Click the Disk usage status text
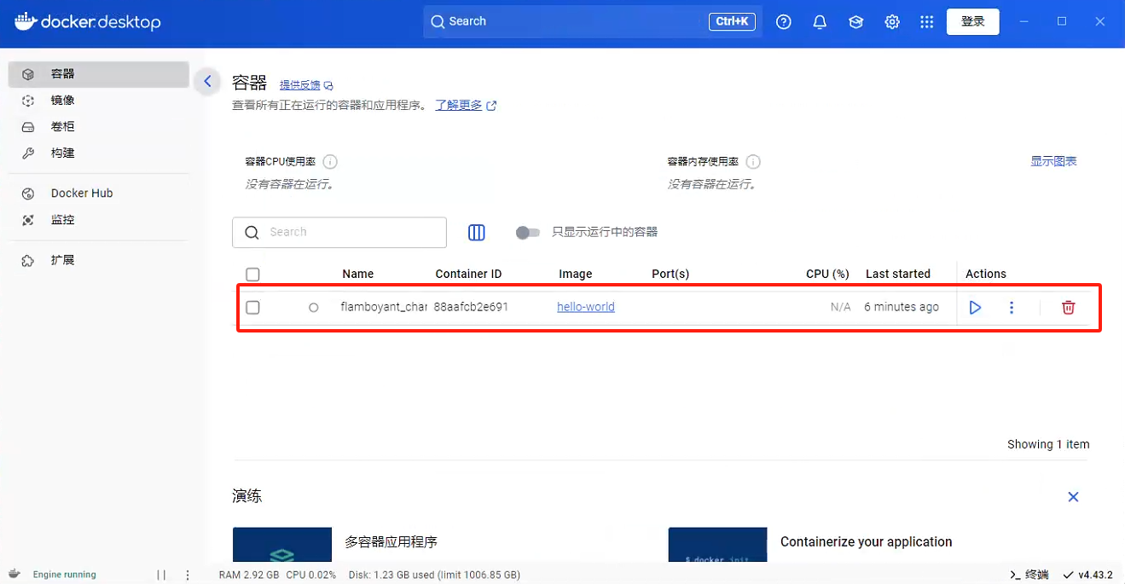 [434, 575]
